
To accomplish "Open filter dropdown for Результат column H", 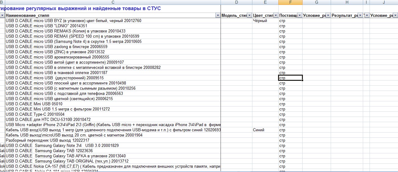I will [x=360, y=15].
